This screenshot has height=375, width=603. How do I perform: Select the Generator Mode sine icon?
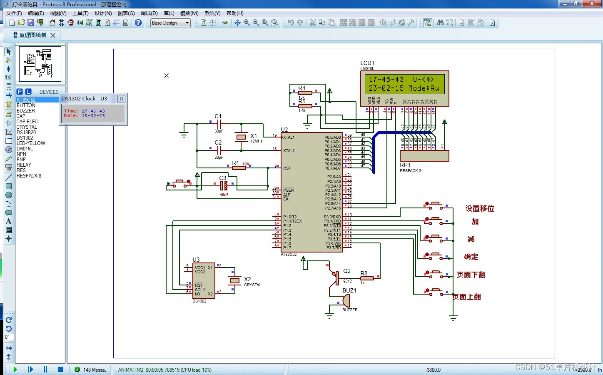pyautogui.click(x=9, y=150)
